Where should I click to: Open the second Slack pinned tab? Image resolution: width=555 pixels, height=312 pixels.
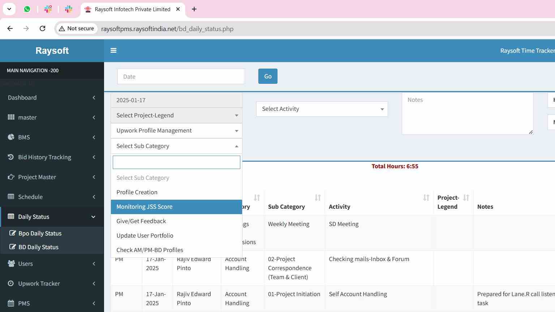point(69,9)
